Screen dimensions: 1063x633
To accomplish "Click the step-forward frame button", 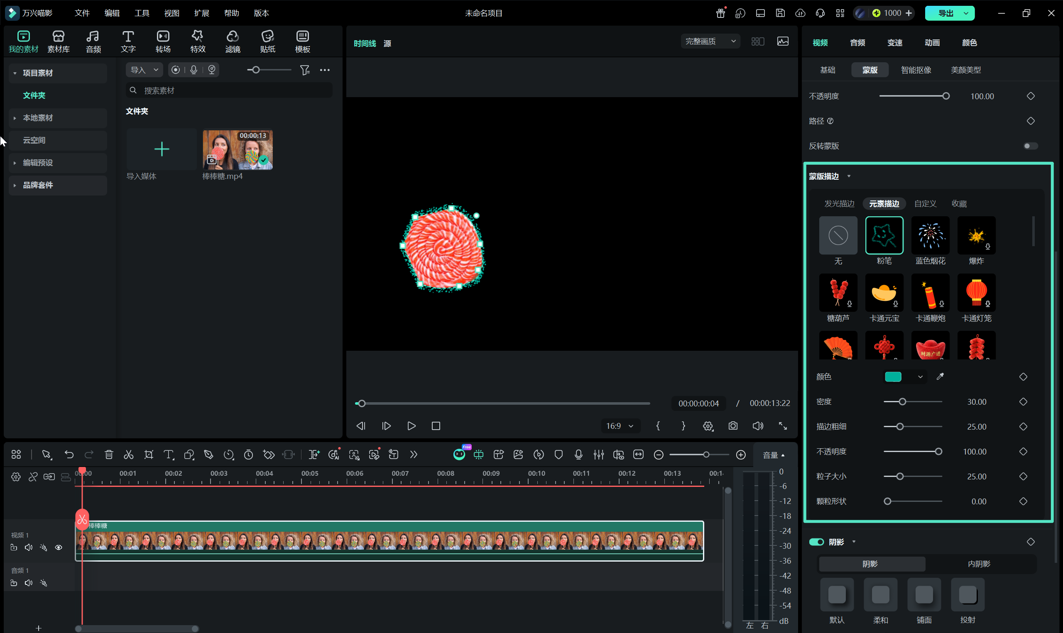I will (386, 426).
